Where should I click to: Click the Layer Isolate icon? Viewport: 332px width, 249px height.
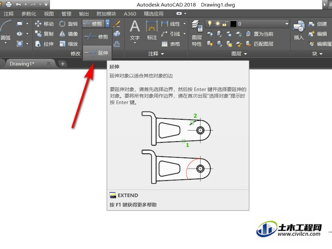(219, 34)
